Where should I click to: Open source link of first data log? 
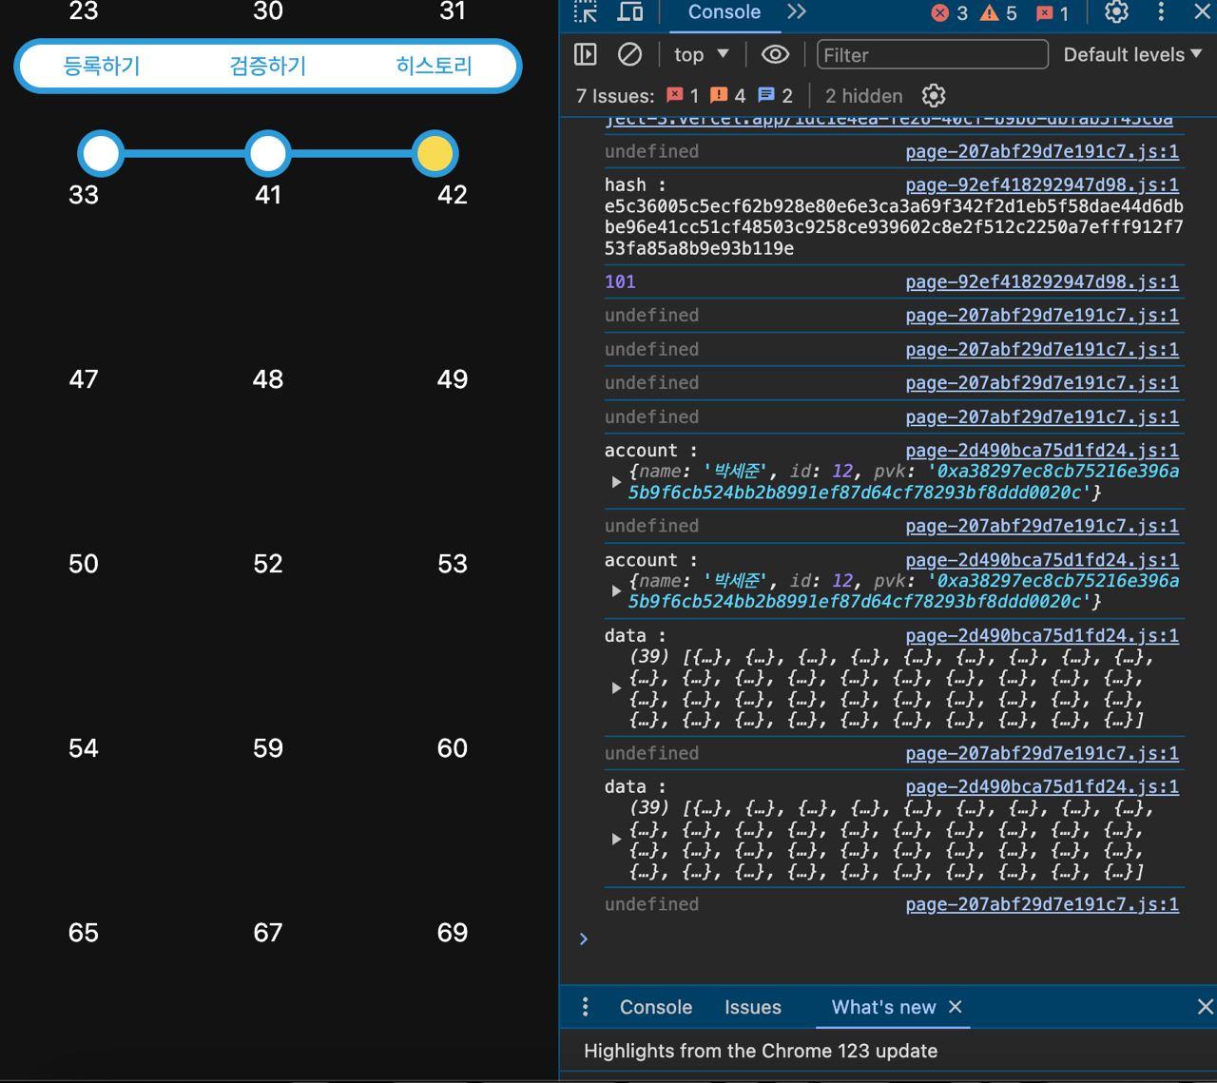tap(1042, 635)
